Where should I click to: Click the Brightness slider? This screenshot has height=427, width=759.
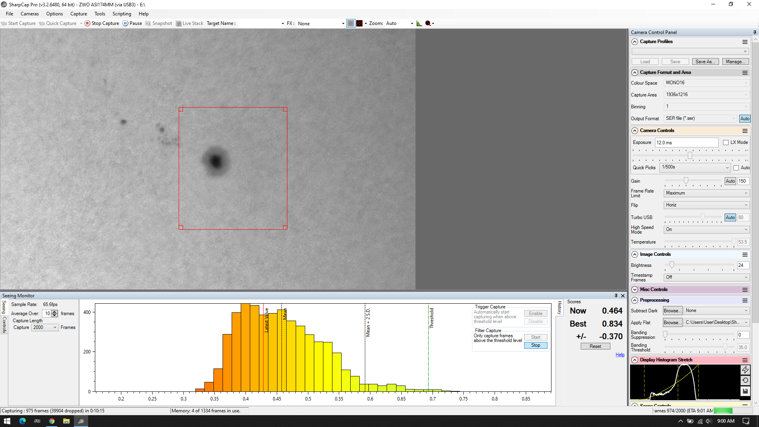point(700,265)
